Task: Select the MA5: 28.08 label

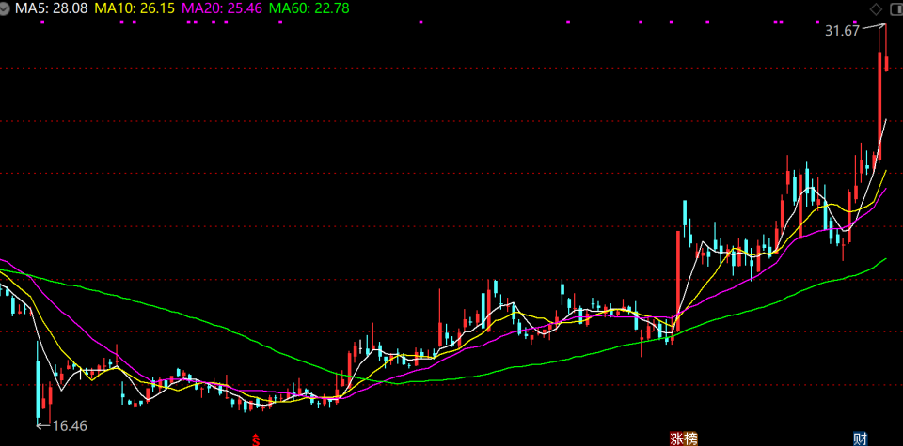Action: (52, 8)
